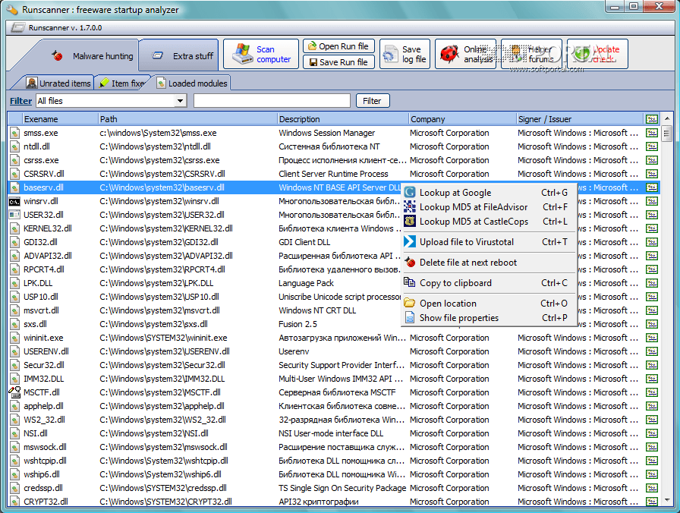This screenshot has height=513, width=680.
Task: Click the Scan computer button
Action: point(261,54)
